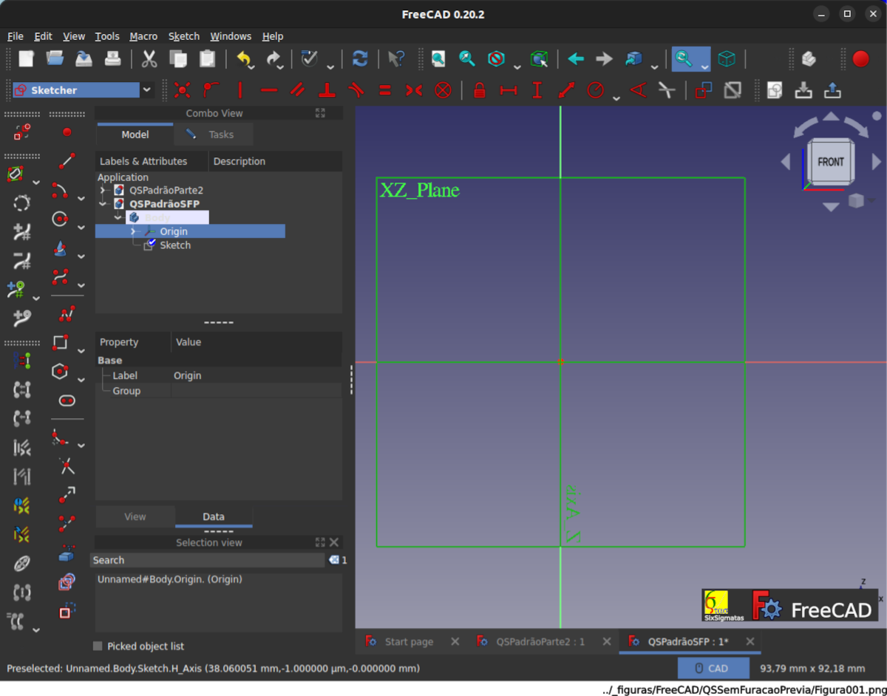Apply the vertical distance constraint
The width and height of the screenshot is (887, 696).
coord(537,90)
